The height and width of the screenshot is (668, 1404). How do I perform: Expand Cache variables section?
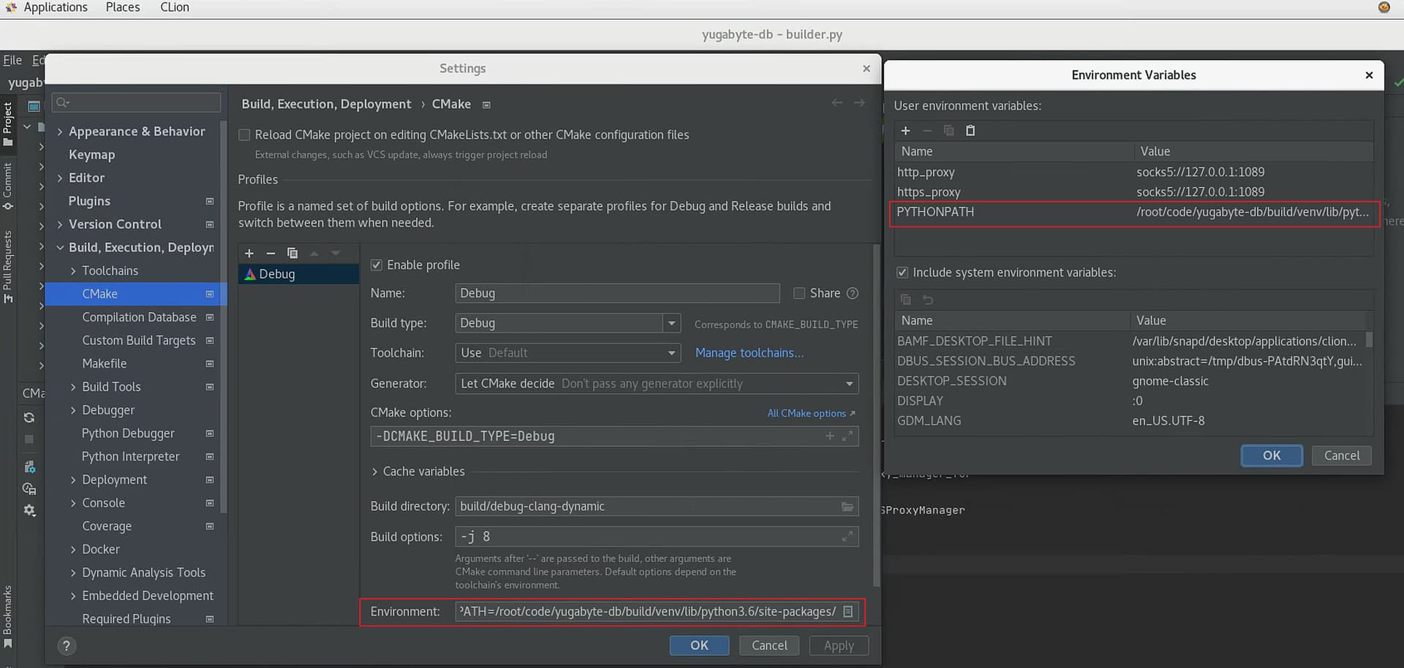(x=375, y=472)
